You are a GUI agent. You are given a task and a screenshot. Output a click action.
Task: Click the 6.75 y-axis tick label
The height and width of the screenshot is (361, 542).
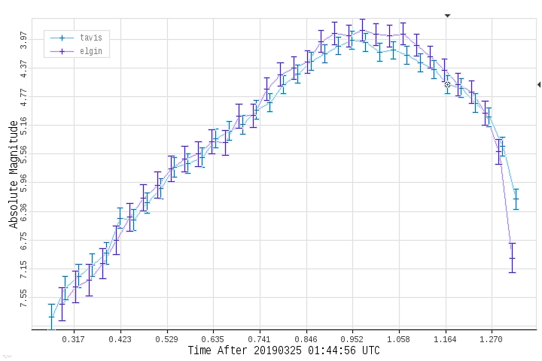(23, 241)
